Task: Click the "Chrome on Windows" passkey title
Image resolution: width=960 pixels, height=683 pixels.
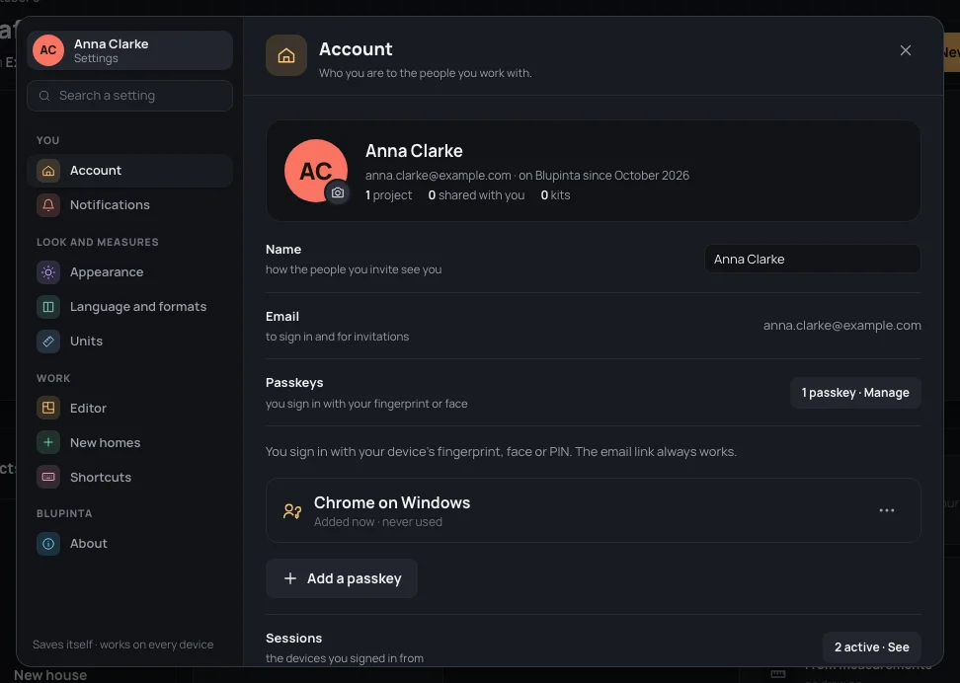Action: coord(392,502)
